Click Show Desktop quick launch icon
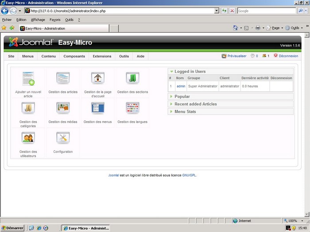 click(x=31, y=228)
